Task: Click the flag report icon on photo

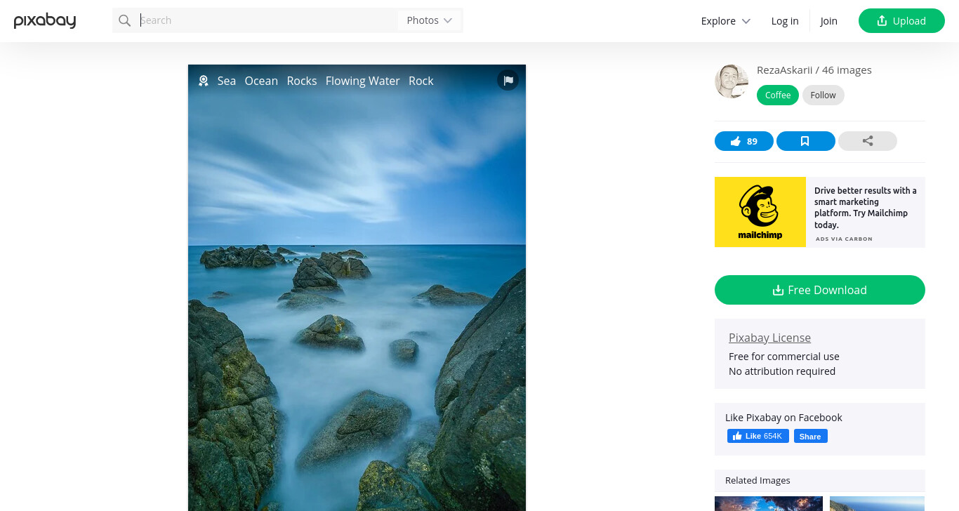Action: [x=508, y=80]
